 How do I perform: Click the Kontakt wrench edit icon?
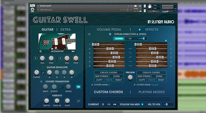pos(32,6)
